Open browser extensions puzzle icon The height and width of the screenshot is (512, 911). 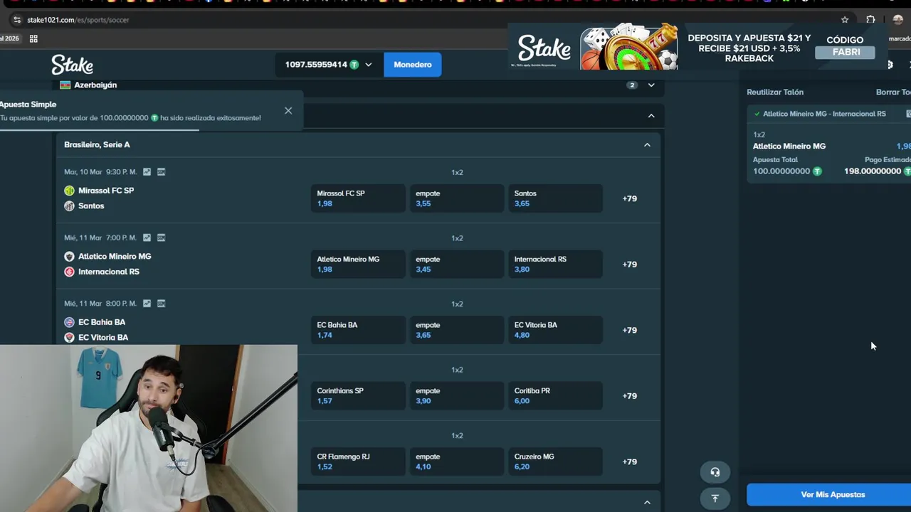point(870,20)
